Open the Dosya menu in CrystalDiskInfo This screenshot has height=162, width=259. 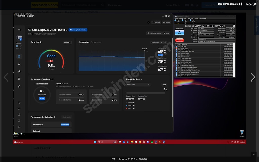176,18
